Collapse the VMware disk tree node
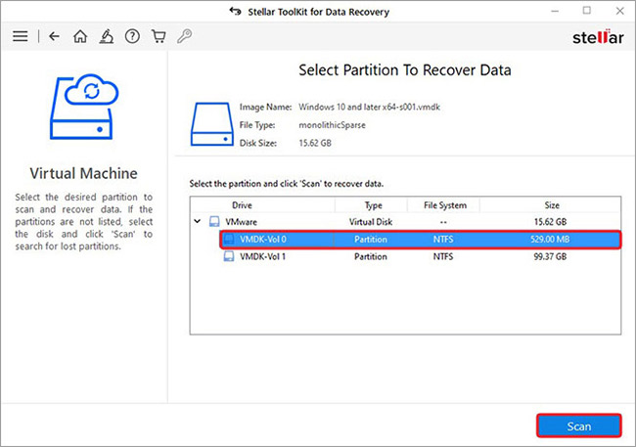 click(197, 221)
